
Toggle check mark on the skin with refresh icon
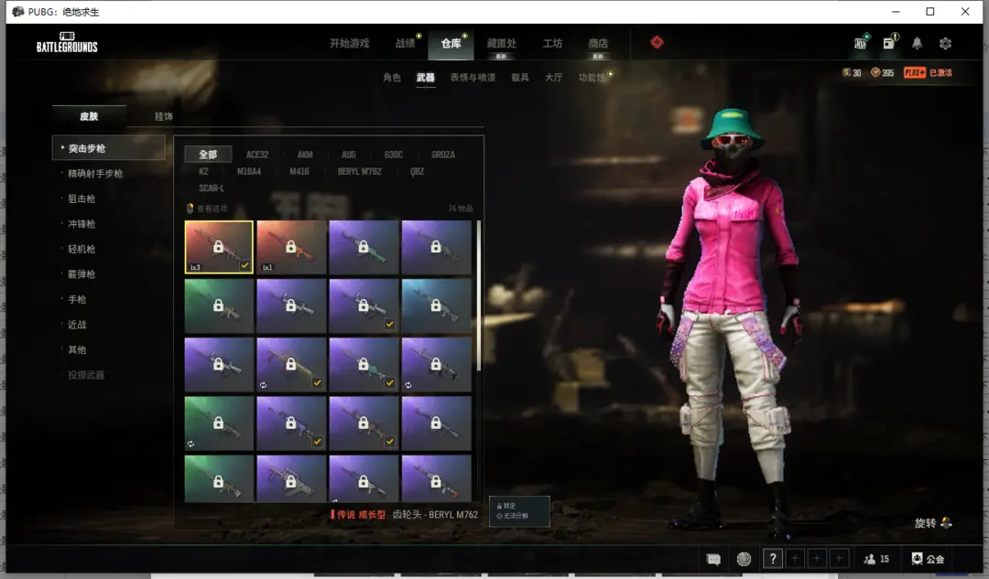317,382
